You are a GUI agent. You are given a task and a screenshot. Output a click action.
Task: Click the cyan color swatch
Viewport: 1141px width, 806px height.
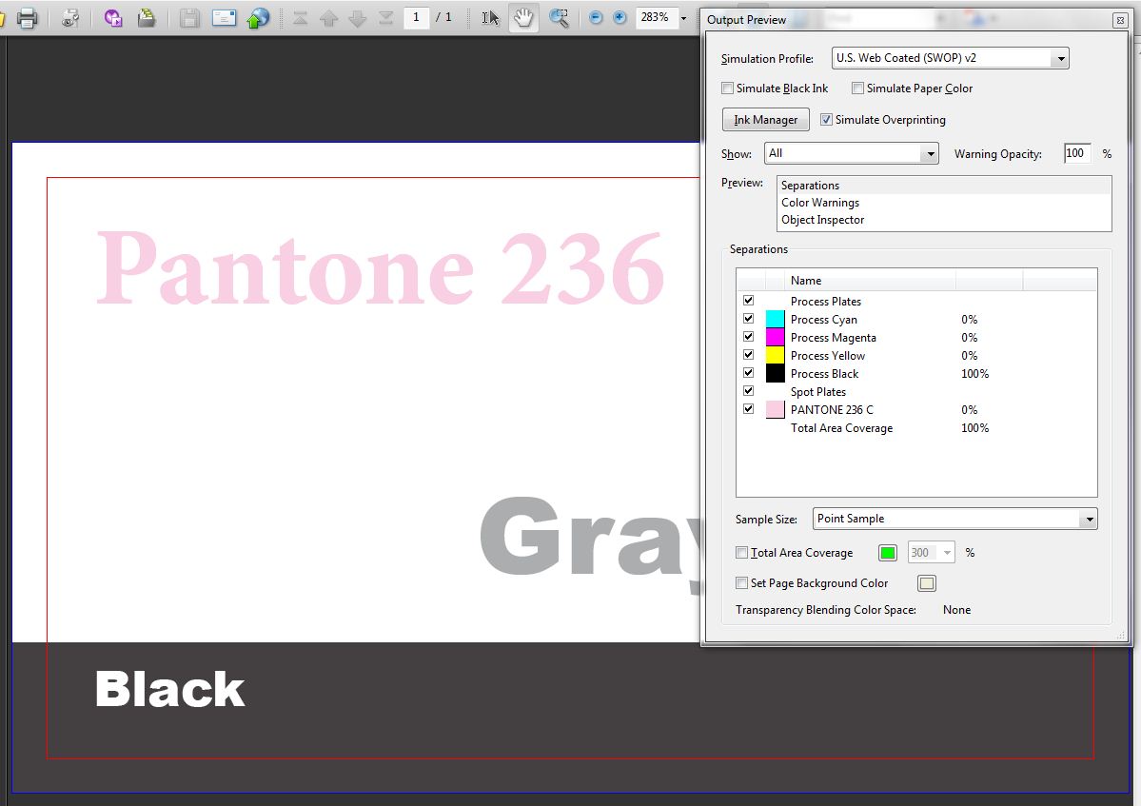click(775, 320)
